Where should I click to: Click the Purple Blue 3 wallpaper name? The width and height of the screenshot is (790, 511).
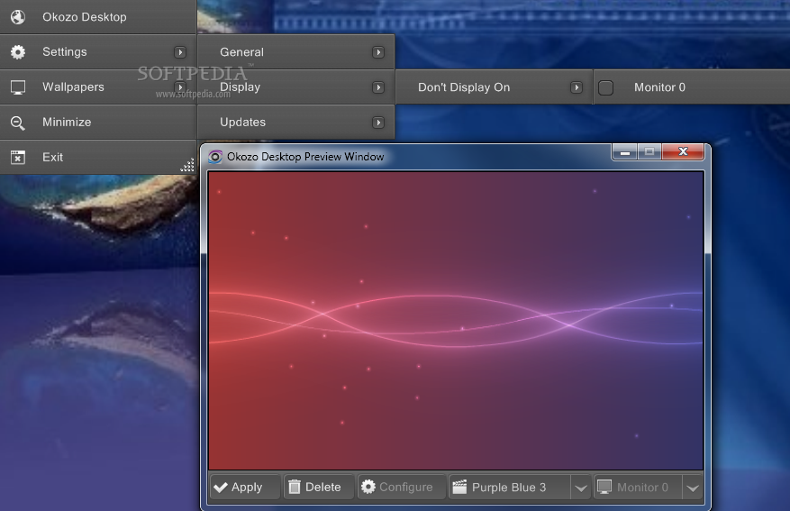(509, 488)
